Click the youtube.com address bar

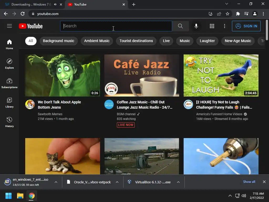coord(118,14)
